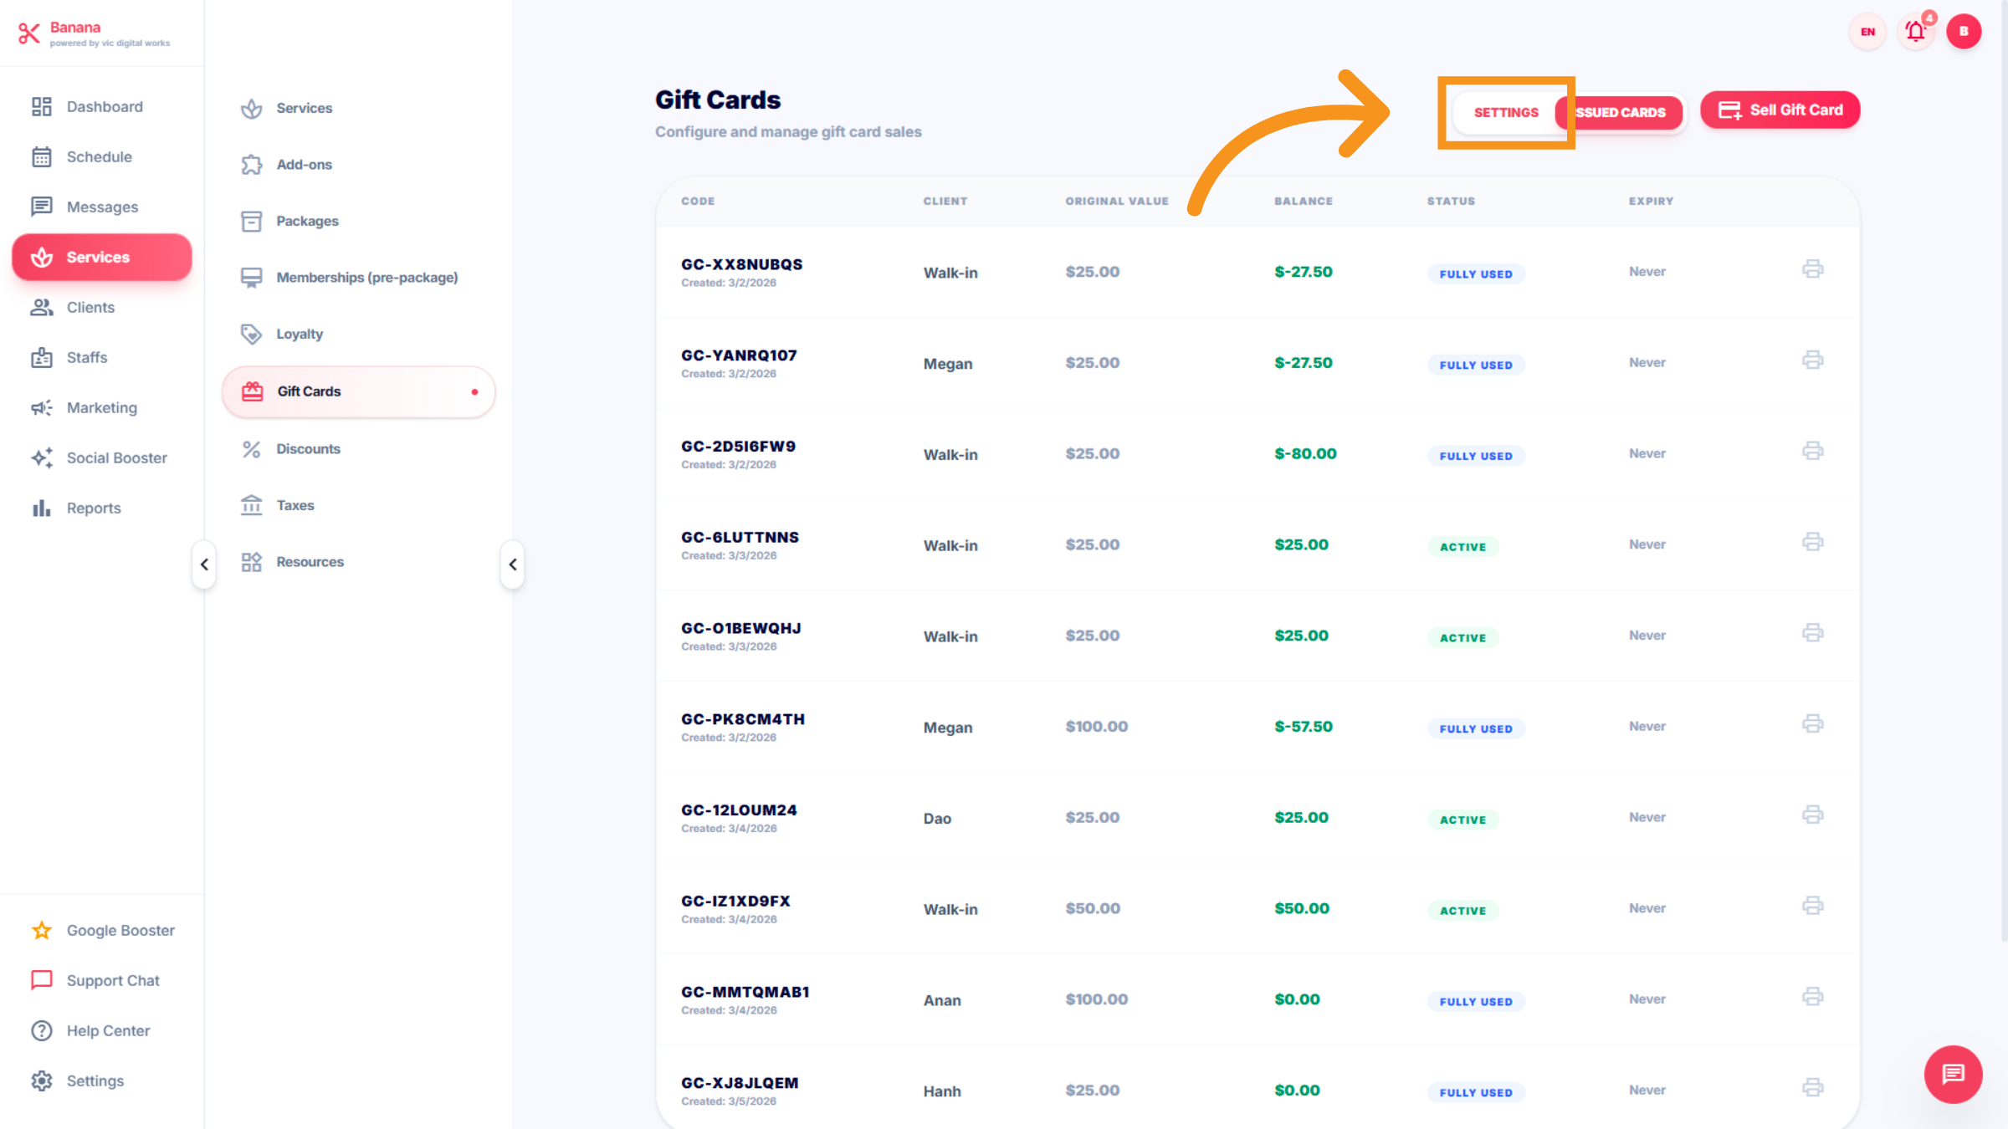Click the print icon for GC-MMTQMAB1
This screenshot has width=2008, height=1129.
(x=1812, y=997)
